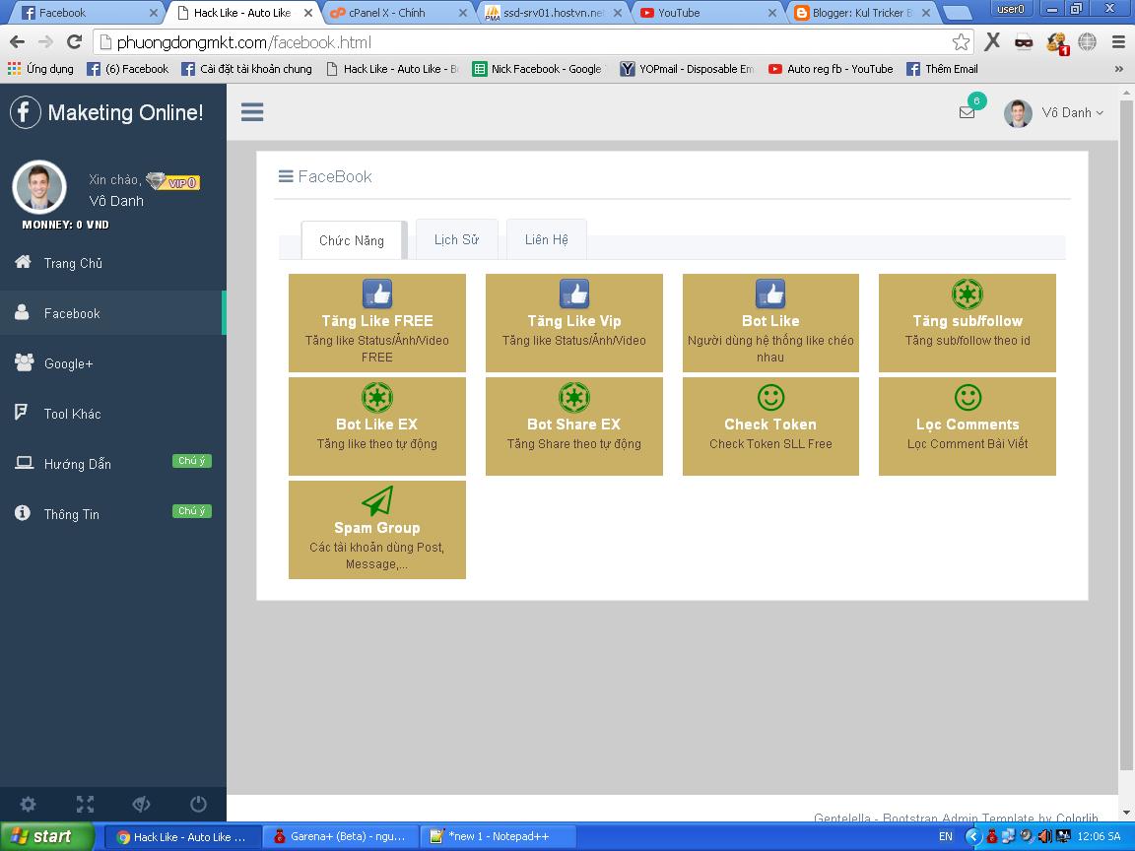Screen dimensions: 1135x851
Task: Click the EN language indicator in taskbar
Action: click(946, 836)
